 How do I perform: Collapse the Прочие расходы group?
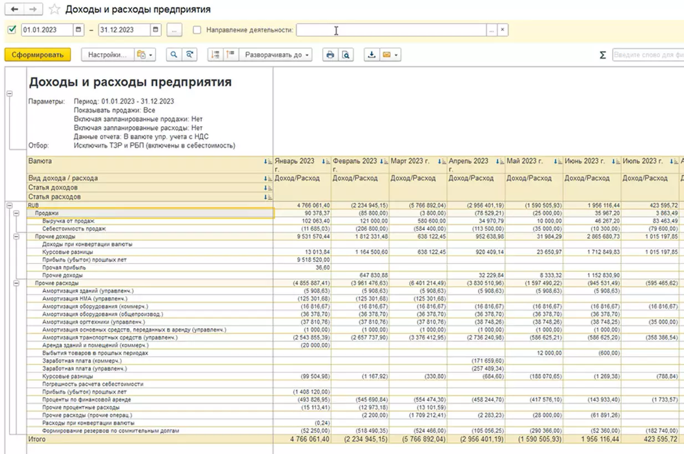tap(16, 283)
